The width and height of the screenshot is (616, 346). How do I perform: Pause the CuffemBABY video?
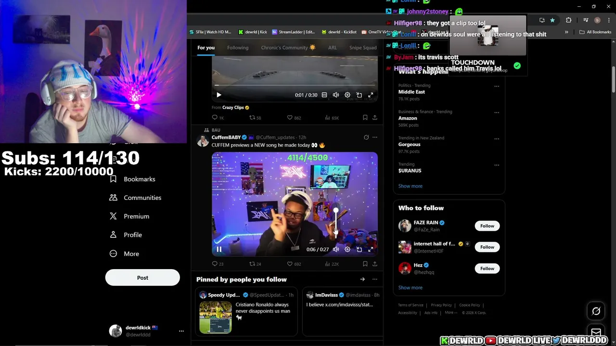[x=219, y=249]
